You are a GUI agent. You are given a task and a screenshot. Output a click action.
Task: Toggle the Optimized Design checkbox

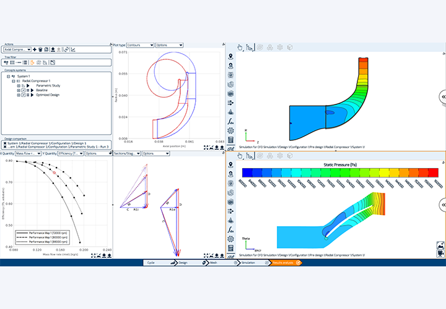[24, 96]
